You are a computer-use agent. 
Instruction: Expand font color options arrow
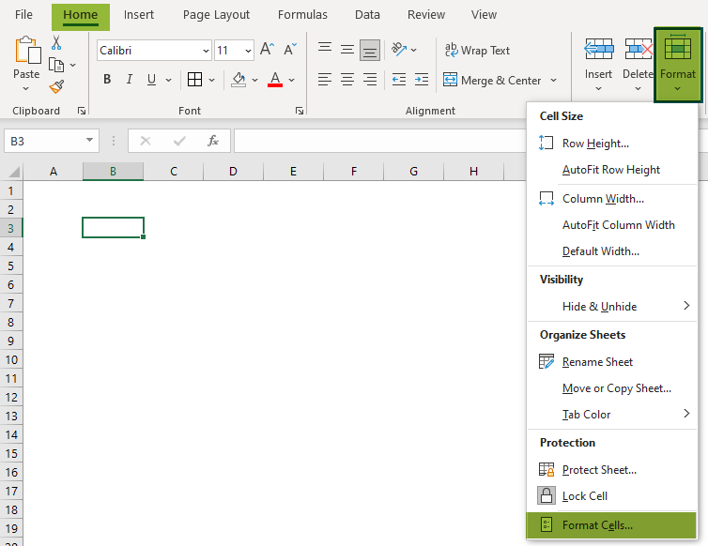[x=292, y=80]
